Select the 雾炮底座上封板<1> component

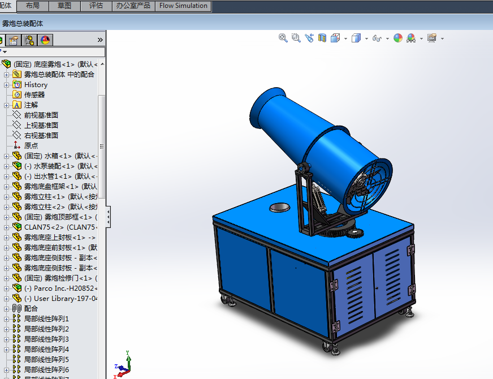tap(60, 237)
